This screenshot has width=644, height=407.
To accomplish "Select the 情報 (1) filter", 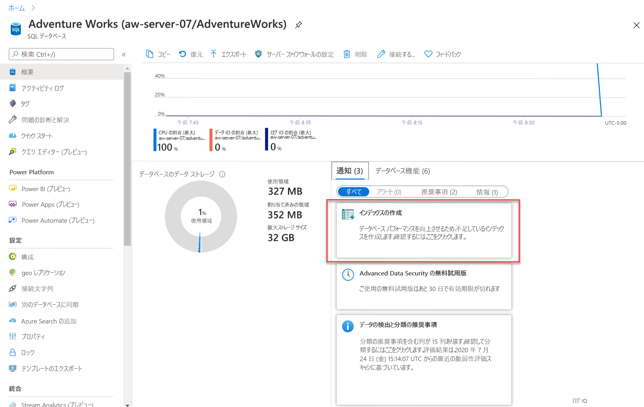I will [x=487, y=192].
